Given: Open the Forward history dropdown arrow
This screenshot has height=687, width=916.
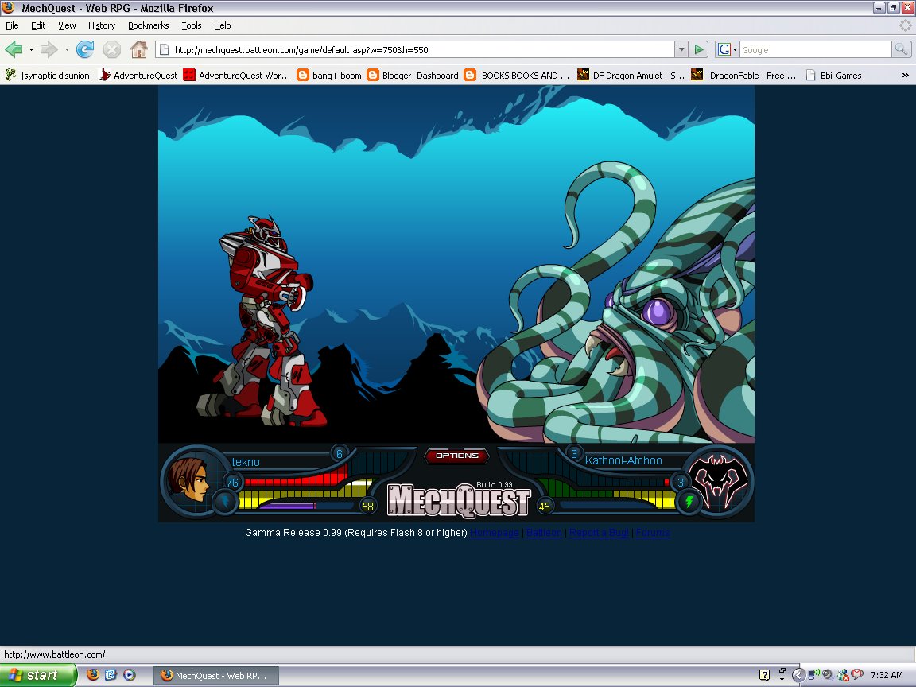Looking at the screenshot, I should coord(67,49).
